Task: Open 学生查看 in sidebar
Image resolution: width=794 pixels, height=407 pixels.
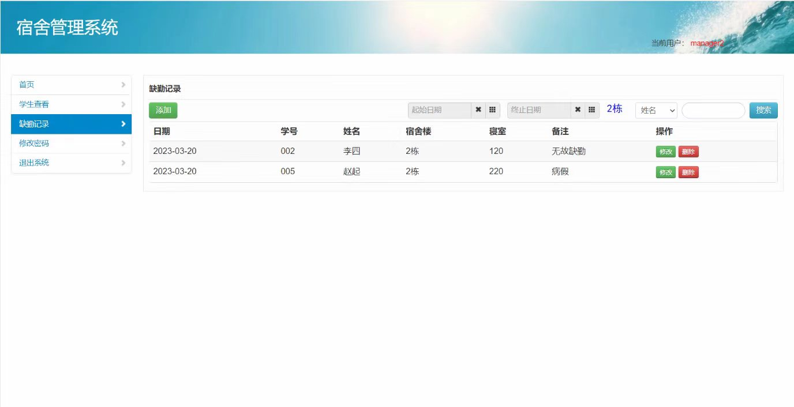Action: click(x=72, y=104)
